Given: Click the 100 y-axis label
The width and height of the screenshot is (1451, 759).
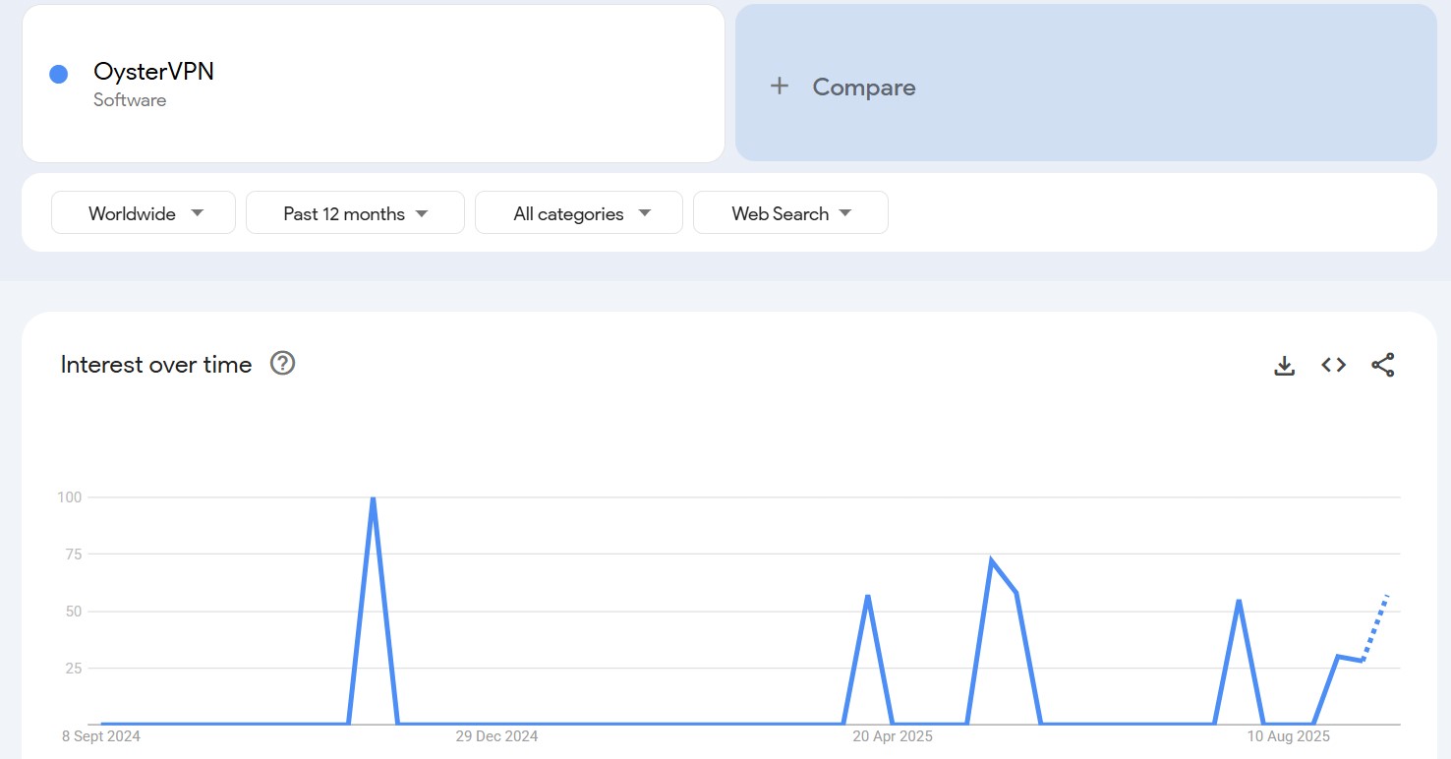Looking at the screenshot, I should click(70, 497).
